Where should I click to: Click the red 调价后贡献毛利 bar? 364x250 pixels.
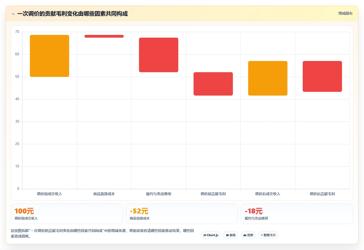322,76
